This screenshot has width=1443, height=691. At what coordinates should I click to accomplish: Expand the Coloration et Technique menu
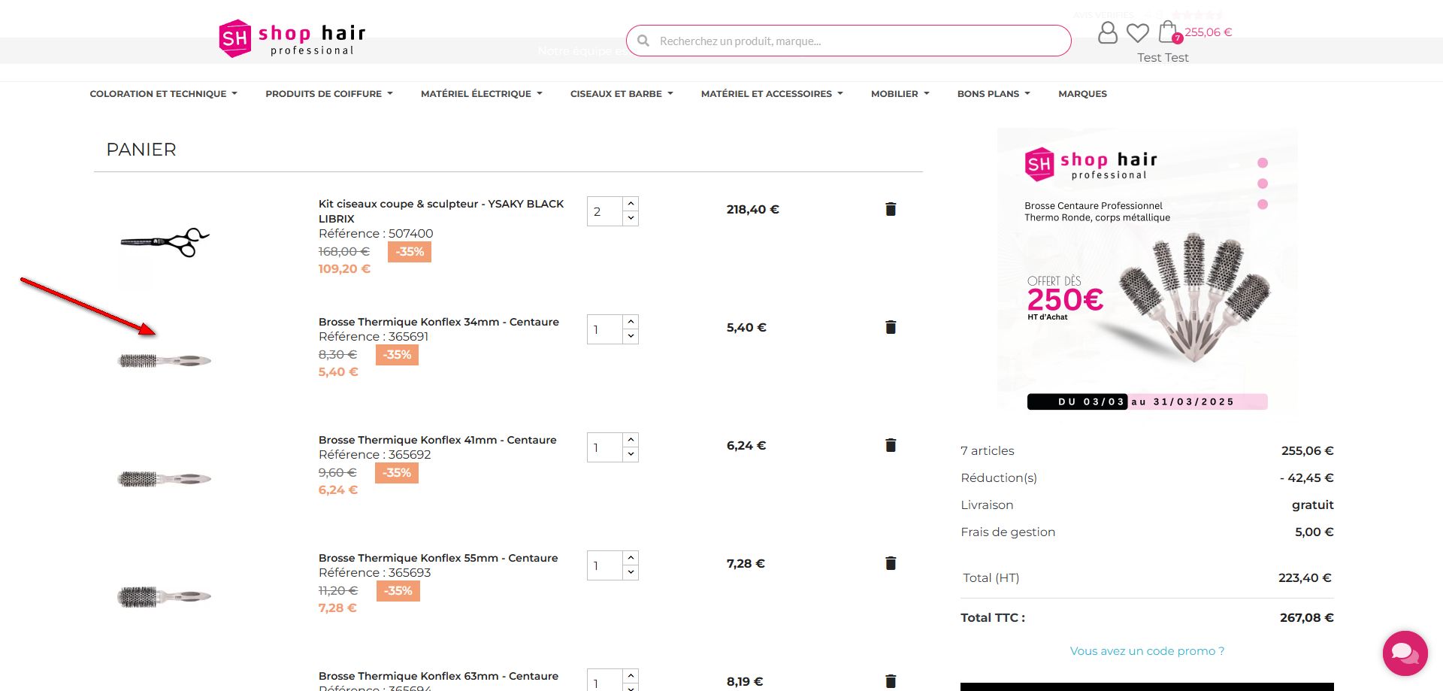(163, 94)
